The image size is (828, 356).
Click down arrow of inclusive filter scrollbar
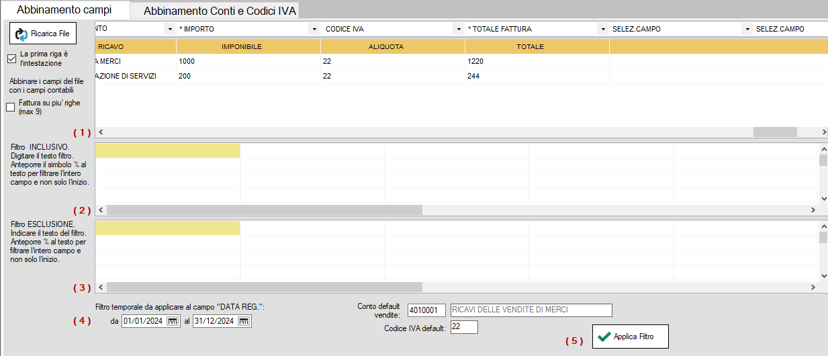point(823,199)
